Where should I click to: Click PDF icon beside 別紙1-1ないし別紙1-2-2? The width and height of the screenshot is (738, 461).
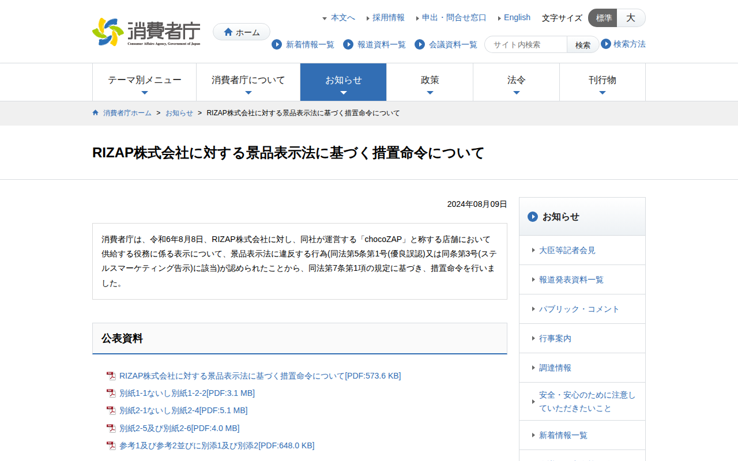111,394
